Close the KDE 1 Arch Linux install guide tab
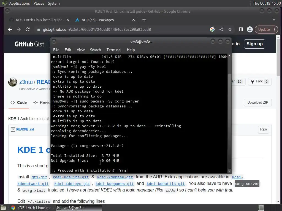 point(68,20)
